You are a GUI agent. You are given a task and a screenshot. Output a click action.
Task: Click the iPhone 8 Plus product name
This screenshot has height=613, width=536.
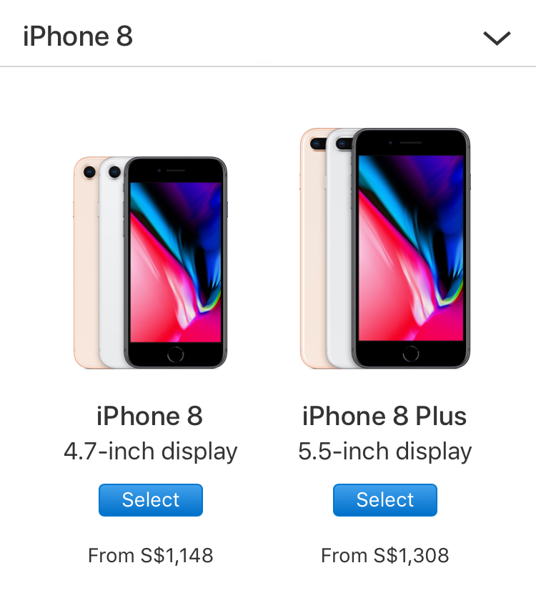coord(384,416)
